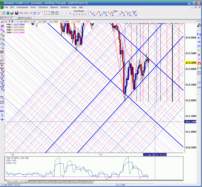The height and width of the screenshot is (187, 202).
Task: Click the new chart document icon
Action: [4, 13]
